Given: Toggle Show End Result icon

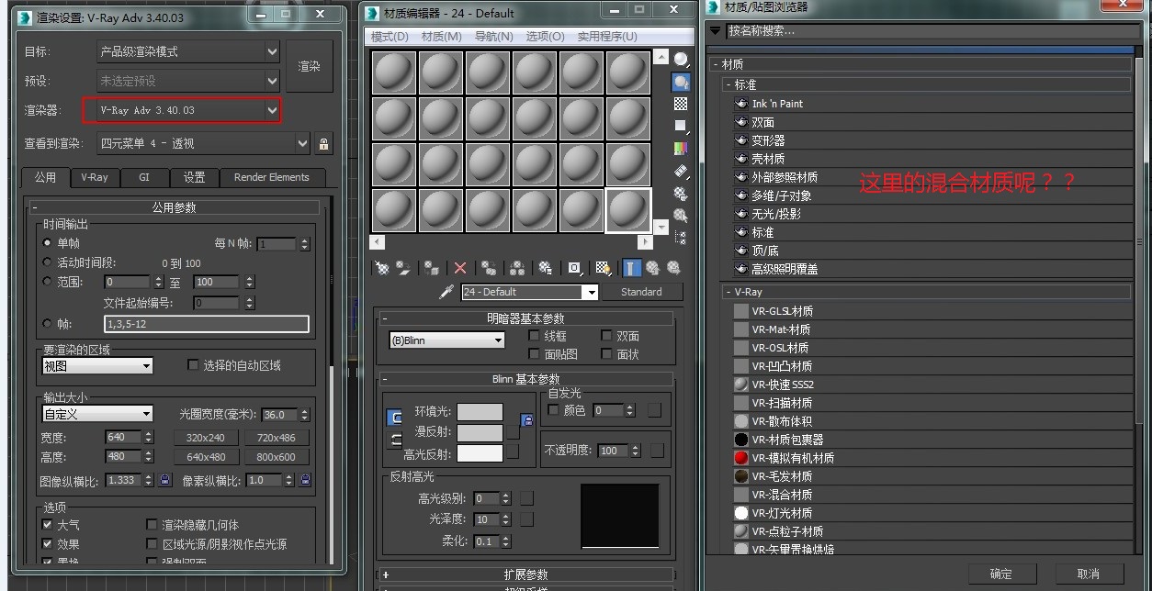Looking at the screenshot, I should 631,268.
